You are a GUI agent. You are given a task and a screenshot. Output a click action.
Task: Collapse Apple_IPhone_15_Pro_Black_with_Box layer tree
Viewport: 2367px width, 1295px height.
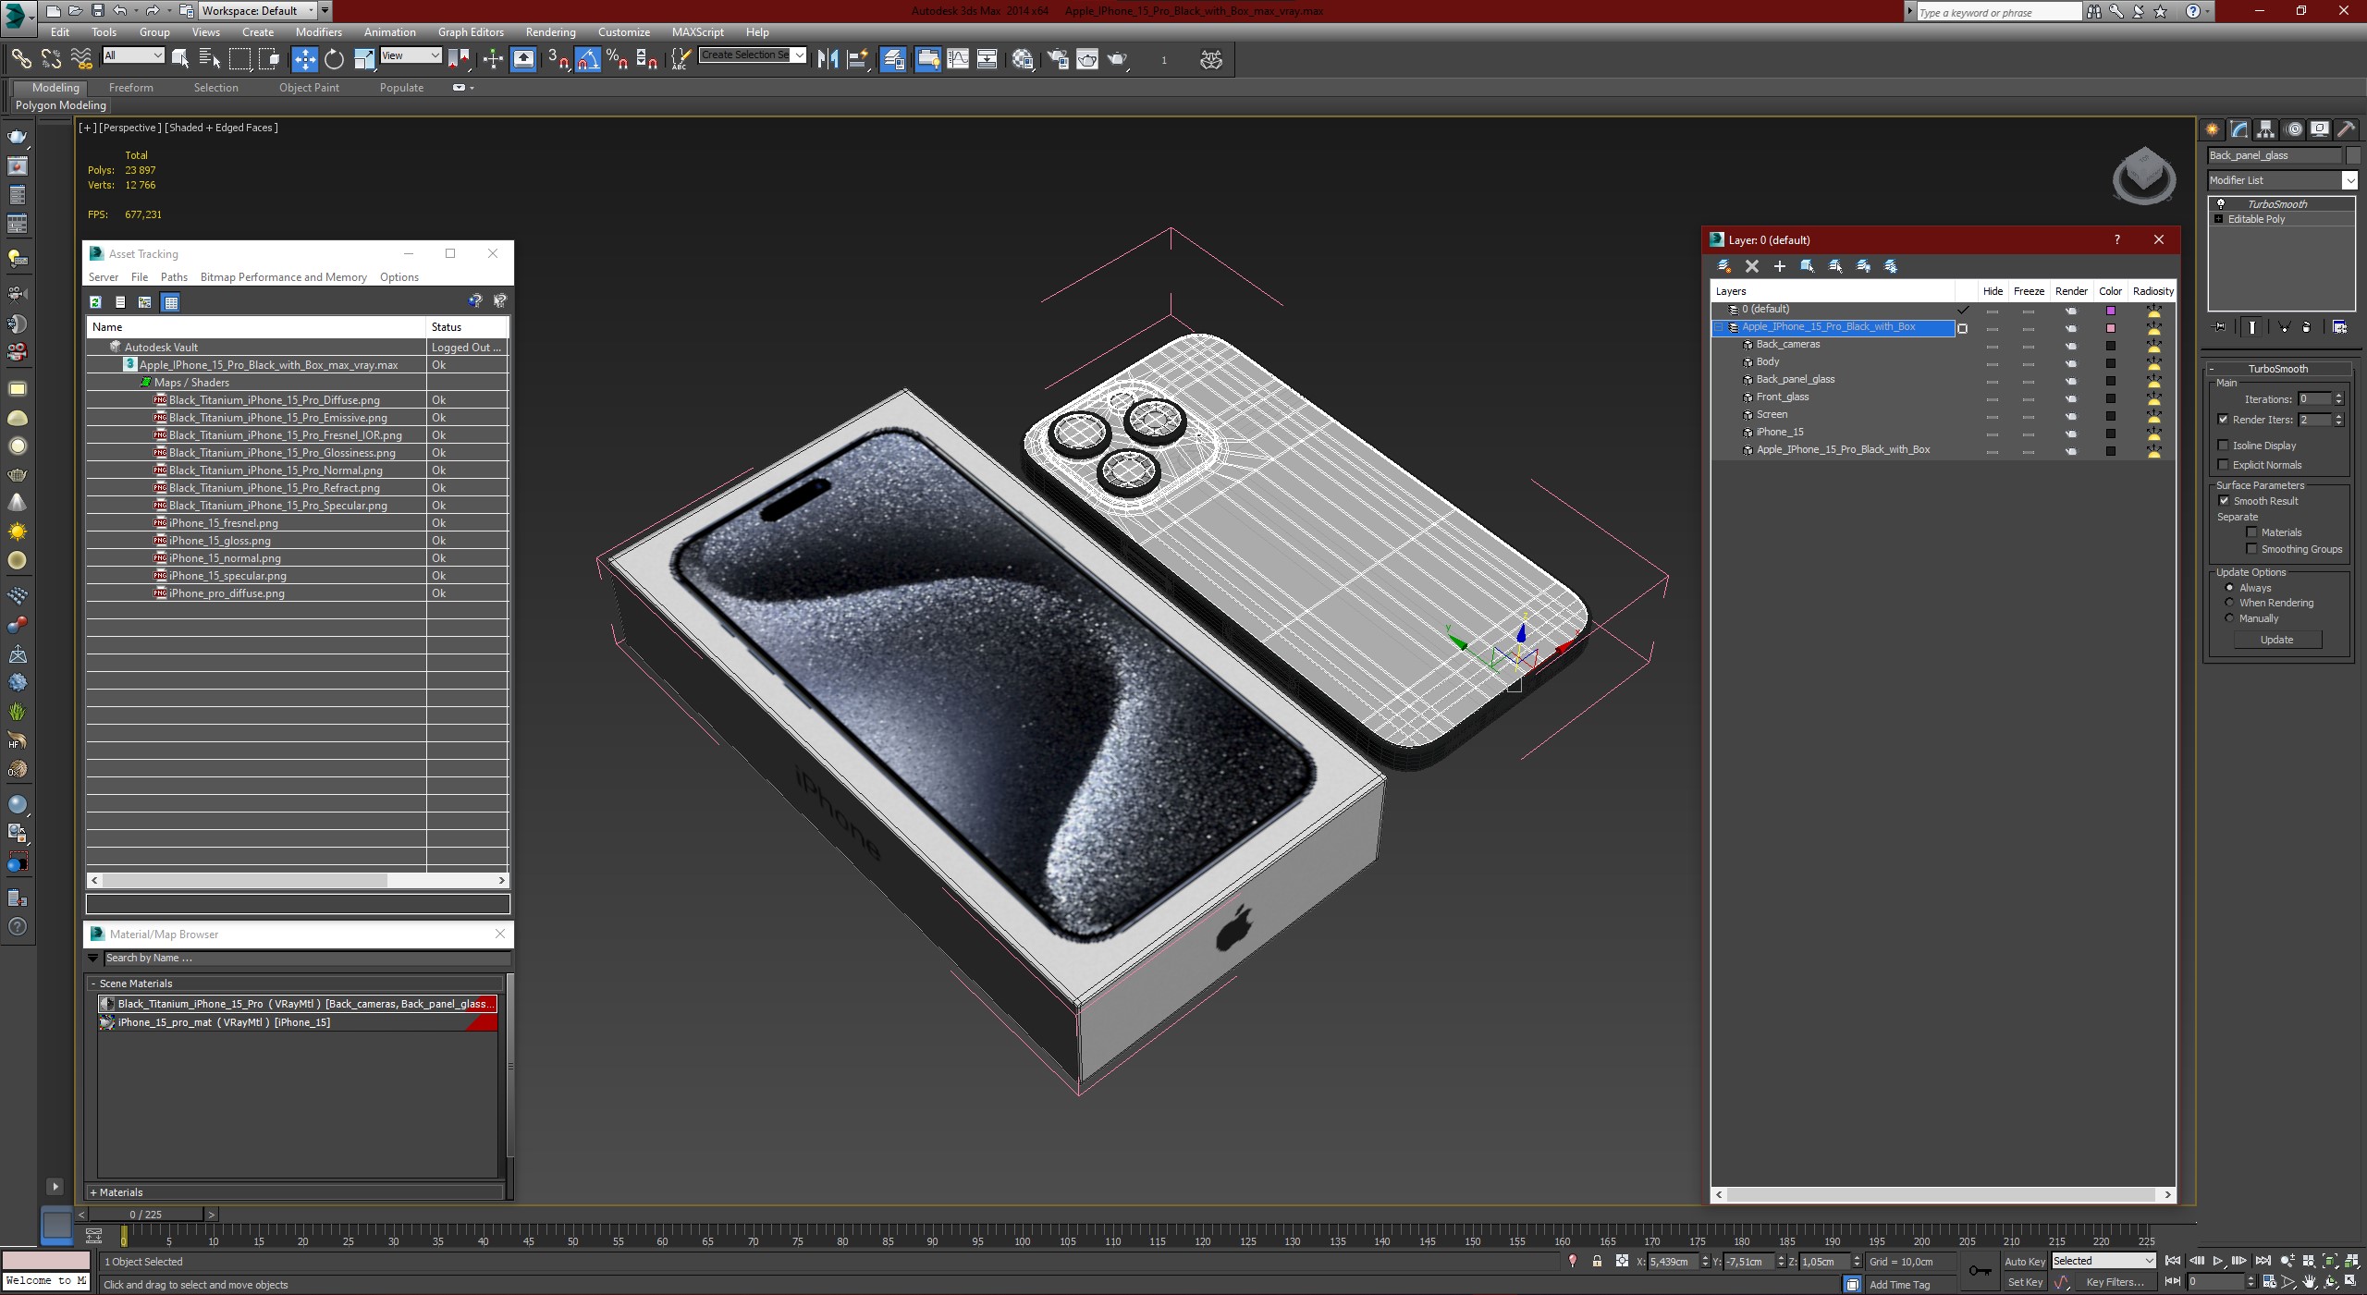click(x=1718, y=327)
